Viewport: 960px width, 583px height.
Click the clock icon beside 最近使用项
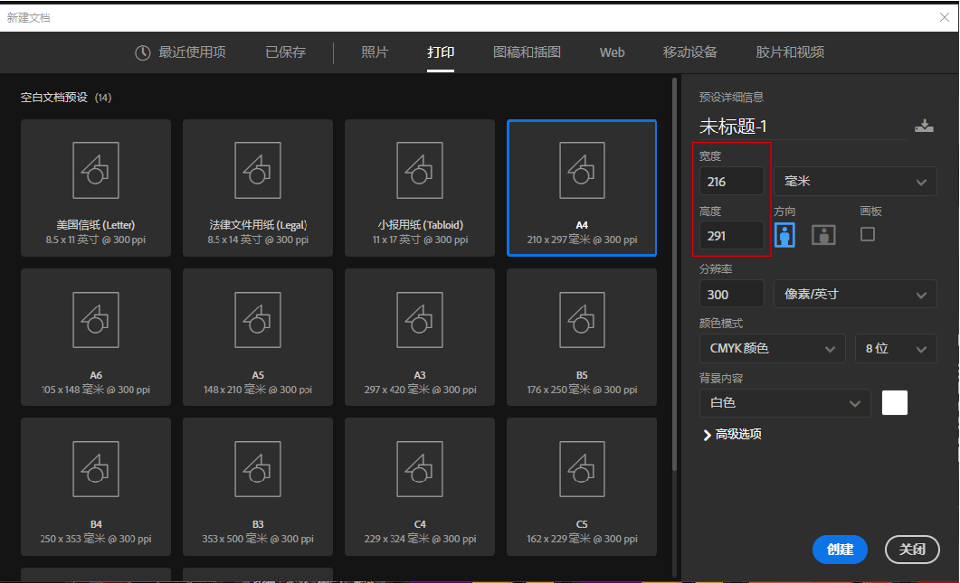pyautogui.click(x=143, y=52)
